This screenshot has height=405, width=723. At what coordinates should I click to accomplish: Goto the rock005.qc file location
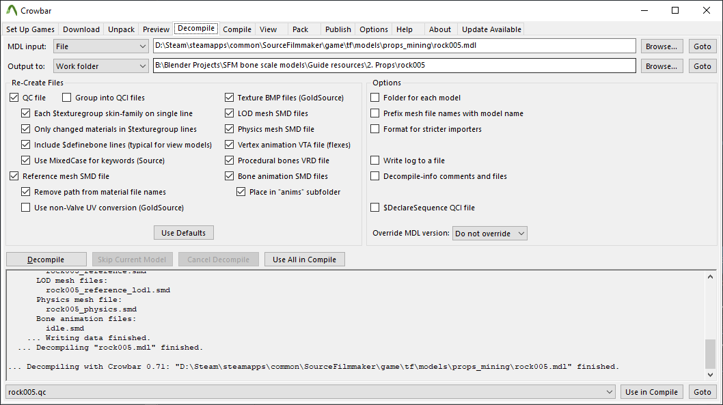pyautogui.click(x=702, y=391)
